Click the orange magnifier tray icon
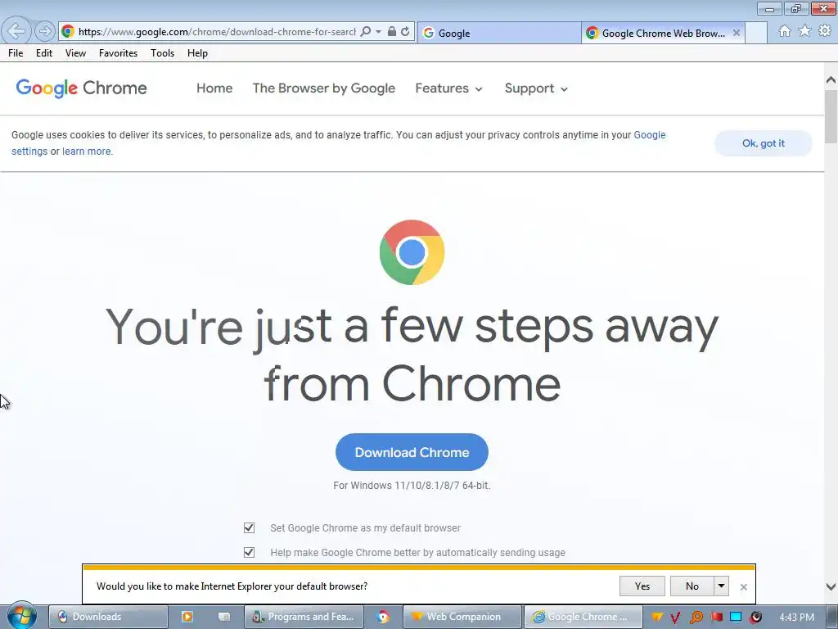The width and height of the screenshot is (838, 629). [696, 618]
